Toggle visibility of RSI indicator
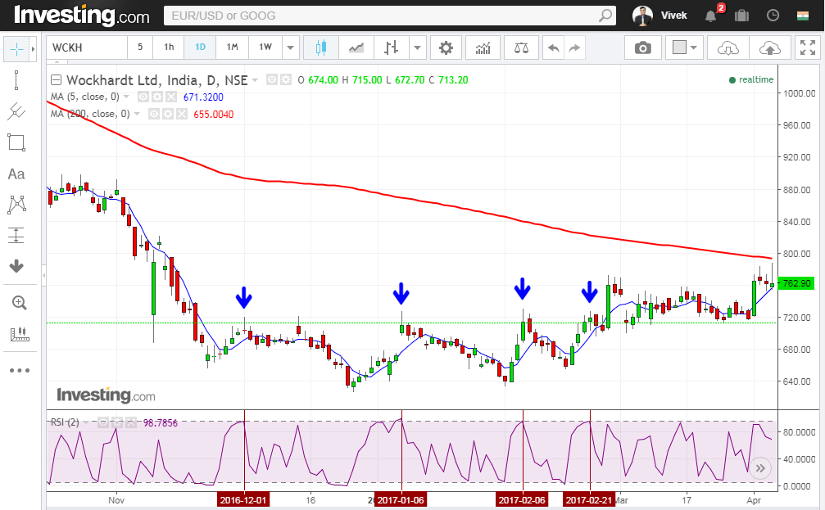 coord(103,422)
